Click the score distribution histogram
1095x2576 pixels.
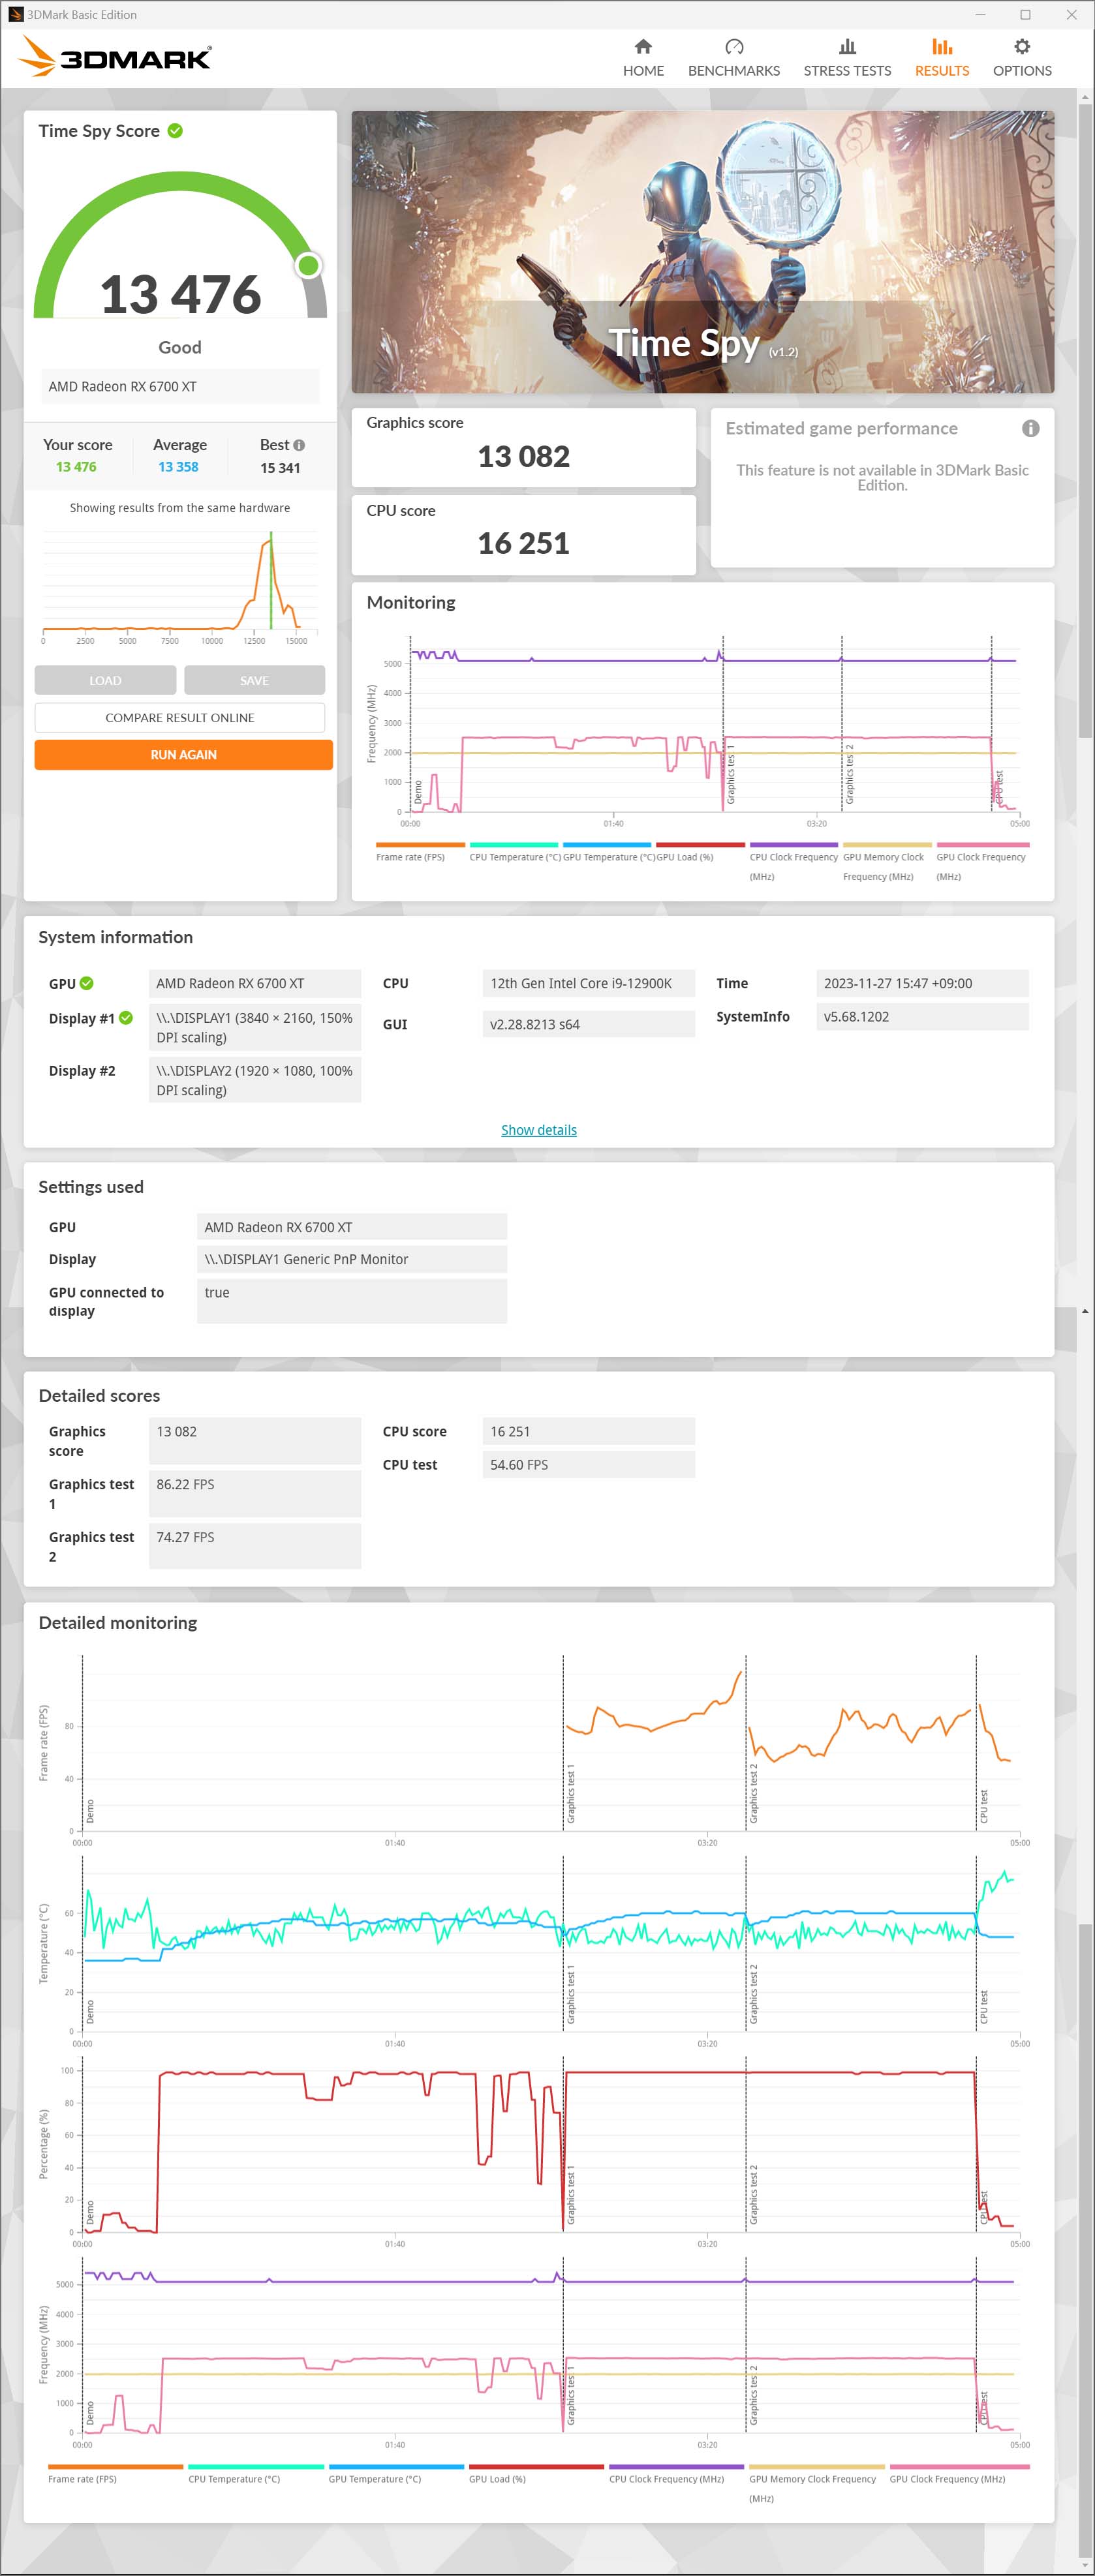click(180, 588)
